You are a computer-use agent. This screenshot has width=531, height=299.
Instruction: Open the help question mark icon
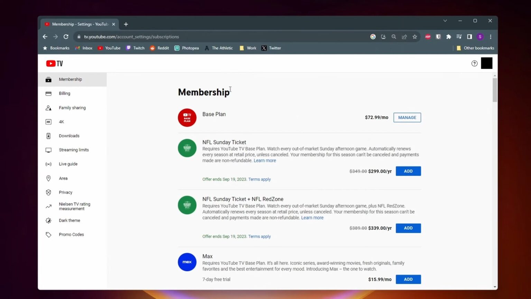pyautogui.click(x=474, y=63)
